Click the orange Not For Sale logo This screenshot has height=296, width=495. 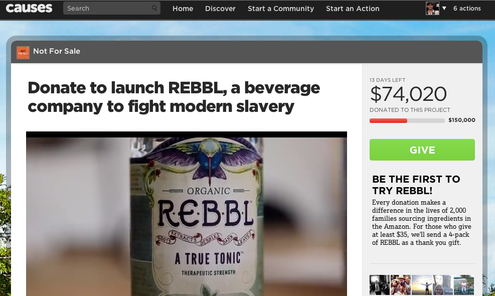[23, 52]
